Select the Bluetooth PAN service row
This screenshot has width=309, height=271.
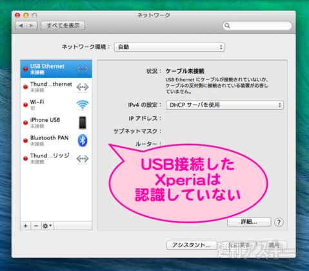[x=56, y=141]
